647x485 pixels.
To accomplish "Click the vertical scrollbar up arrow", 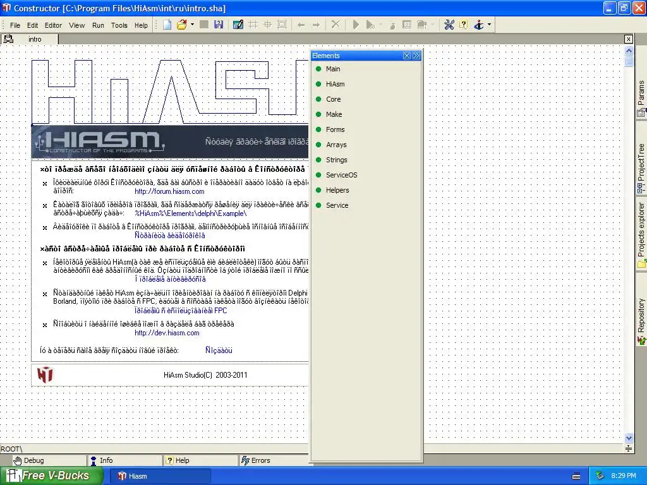I will [x=629, y=51].
